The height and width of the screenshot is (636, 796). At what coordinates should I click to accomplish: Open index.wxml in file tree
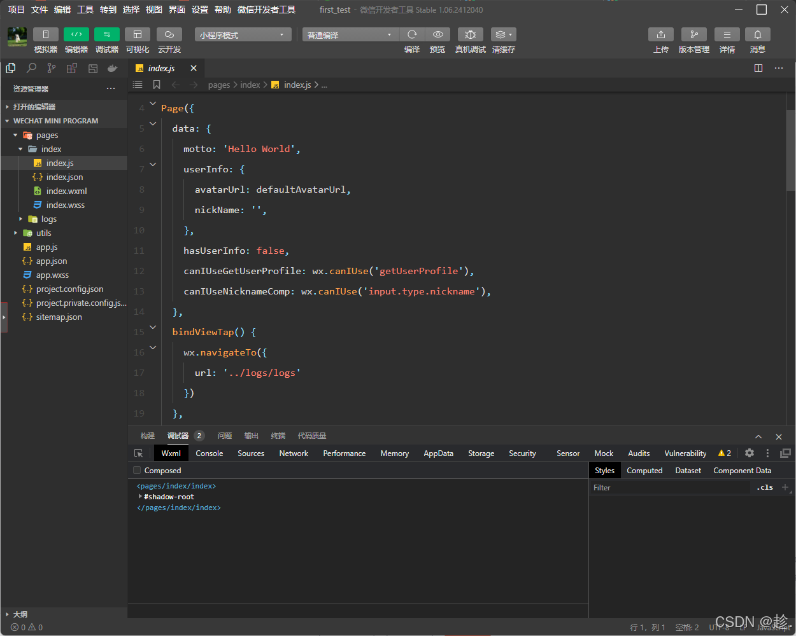66,191
